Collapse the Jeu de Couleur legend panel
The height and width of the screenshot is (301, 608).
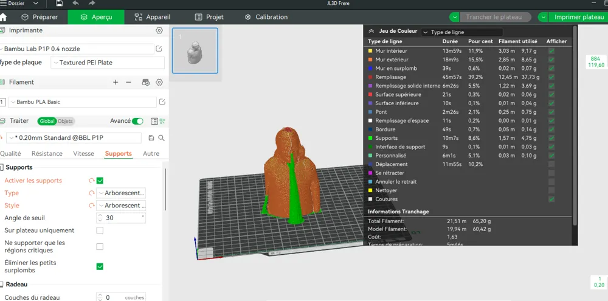(371, 31)
